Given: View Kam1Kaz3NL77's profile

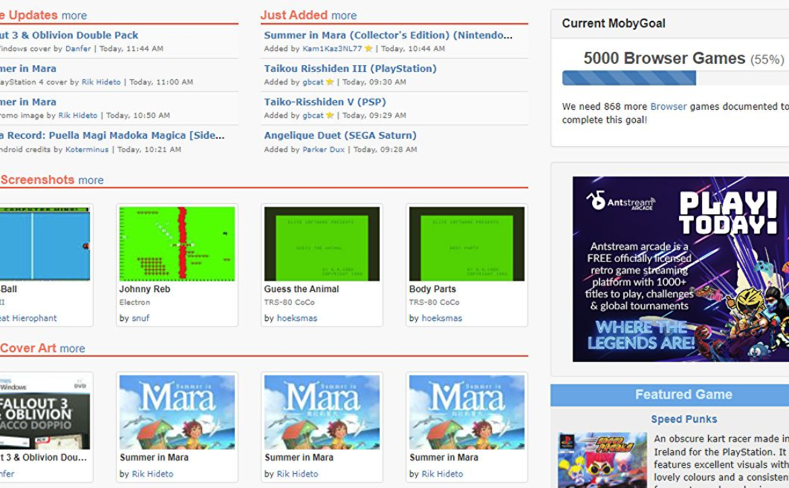Looking at the screenshot, I should tap(332, 48).
